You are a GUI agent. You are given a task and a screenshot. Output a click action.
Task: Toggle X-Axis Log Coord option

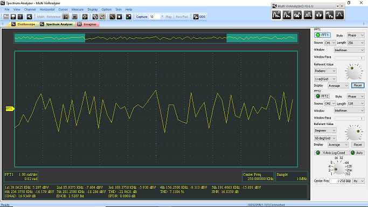(331, 153)
